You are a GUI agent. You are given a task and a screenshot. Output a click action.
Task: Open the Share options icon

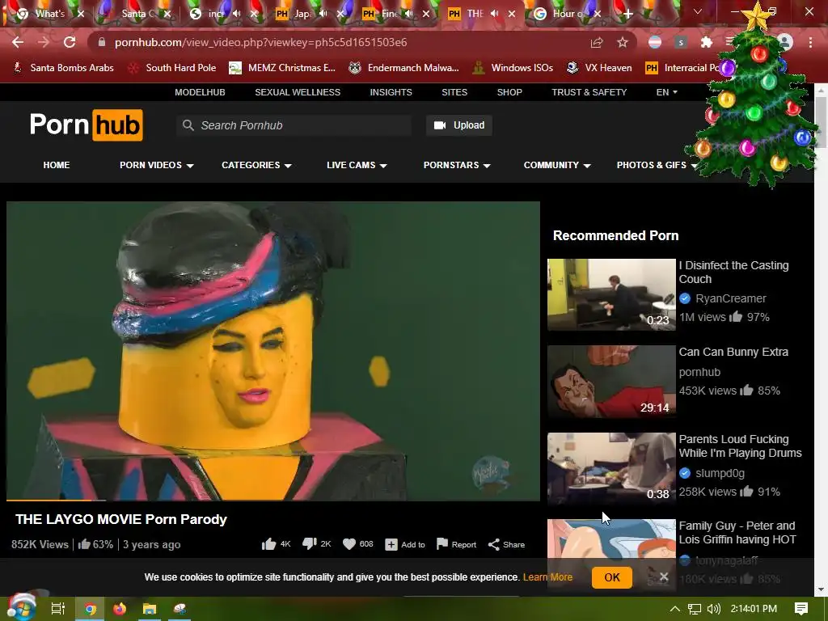point(494,544)
